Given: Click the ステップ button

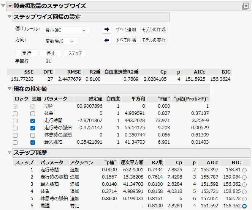Looking at the screenshot, I should (75, 53).
